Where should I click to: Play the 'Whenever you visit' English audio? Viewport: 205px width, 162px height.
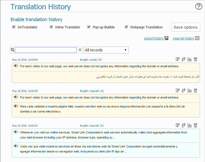point(16,132)
